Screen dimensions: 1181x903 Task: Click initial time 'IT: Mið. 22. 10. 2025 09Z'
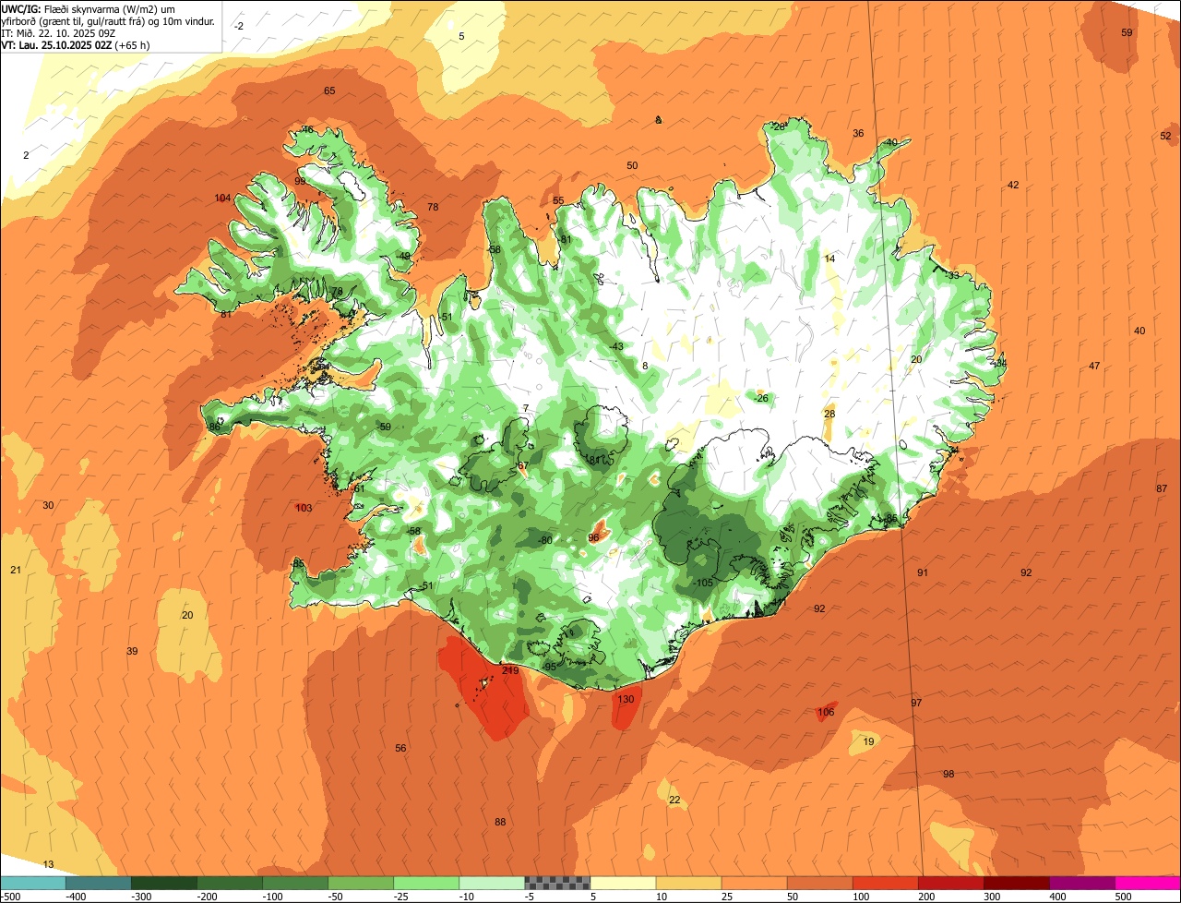(58, 32)
